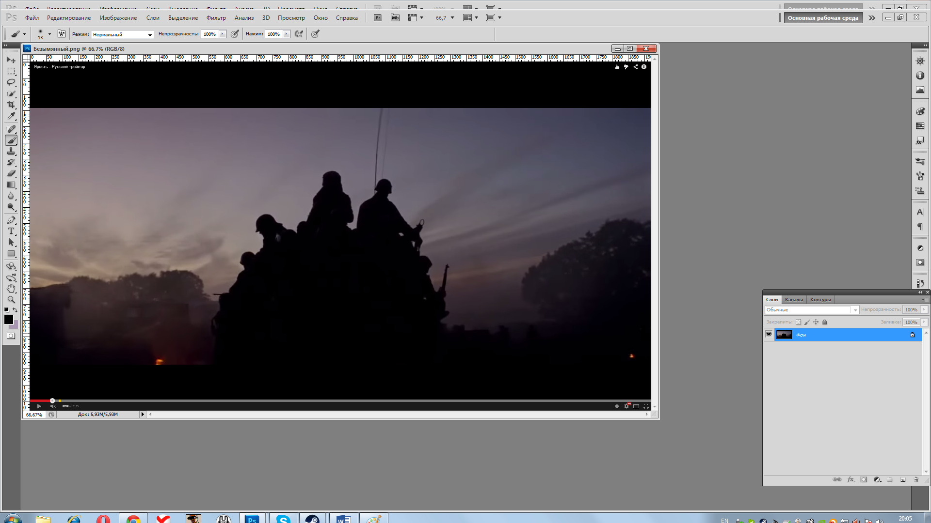Click the delete layer trash icon
The image size is (931, 523).
[x=916, y=479]
